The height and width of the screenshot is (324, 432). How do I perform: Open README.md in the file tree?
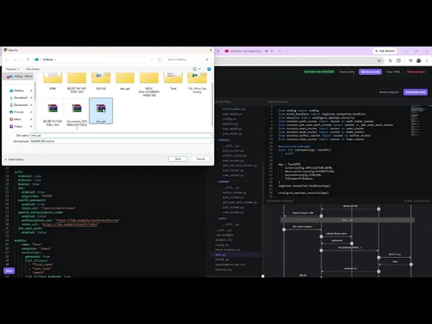(x=222, y=260)
